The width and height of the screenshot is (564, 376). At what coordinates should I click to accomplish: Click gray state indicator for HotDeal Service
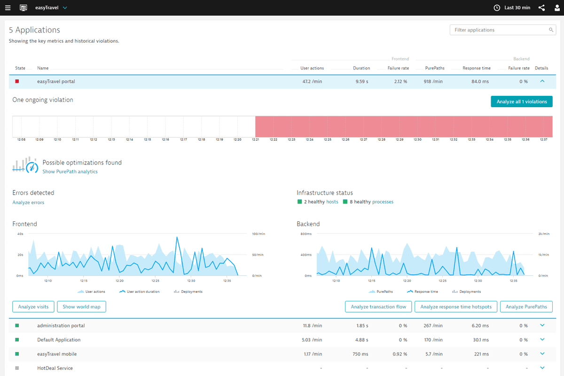tap(17, 368)
